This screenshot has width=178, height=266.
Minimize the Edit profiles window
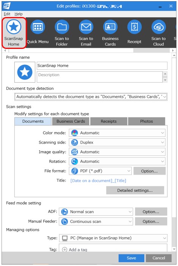coord(160,6)
